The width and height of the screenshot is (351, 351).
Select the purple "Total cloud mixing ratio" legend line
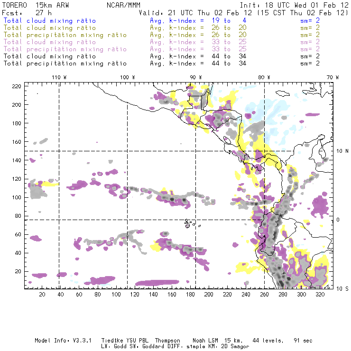50,42
